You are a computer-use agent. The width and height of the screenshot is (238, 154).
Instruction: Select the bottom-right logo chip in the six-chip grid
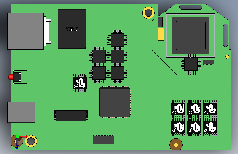[210, 127]
